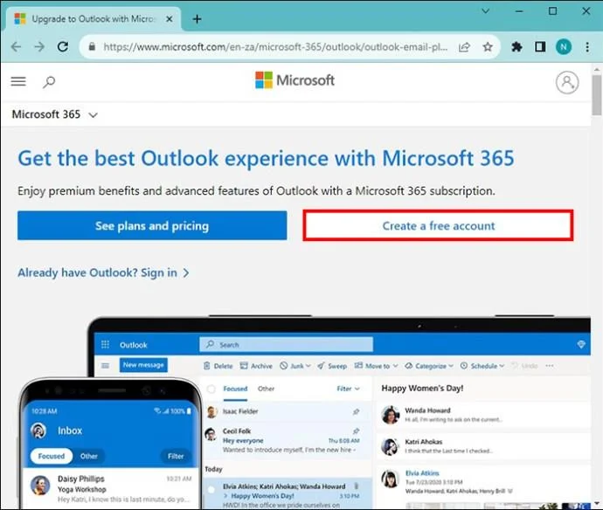Viewport: 603px width, 510px height.
Task: Bookmark this page with the star
Action: click(x=488, y=47)
